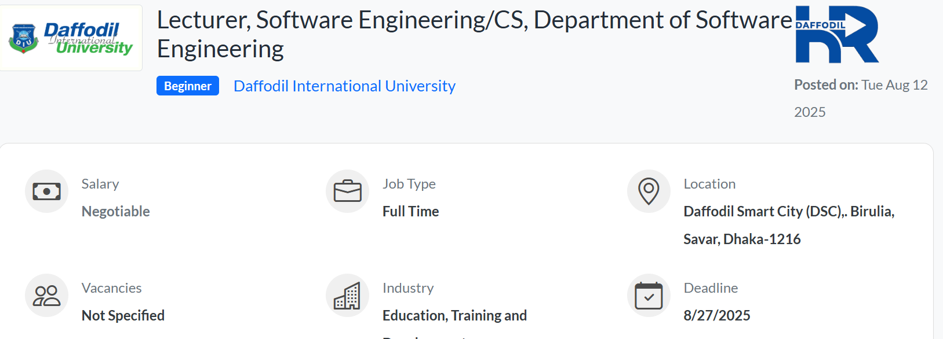This screenshot has width=943, height=339.
Task: Click the industry building icon
Action: (347, 296)
